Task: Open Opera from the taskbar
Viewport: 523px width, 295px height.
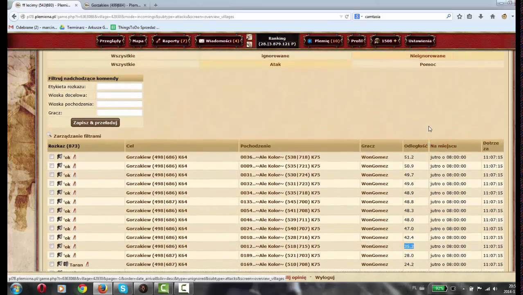Action: [x=41, y=288]
